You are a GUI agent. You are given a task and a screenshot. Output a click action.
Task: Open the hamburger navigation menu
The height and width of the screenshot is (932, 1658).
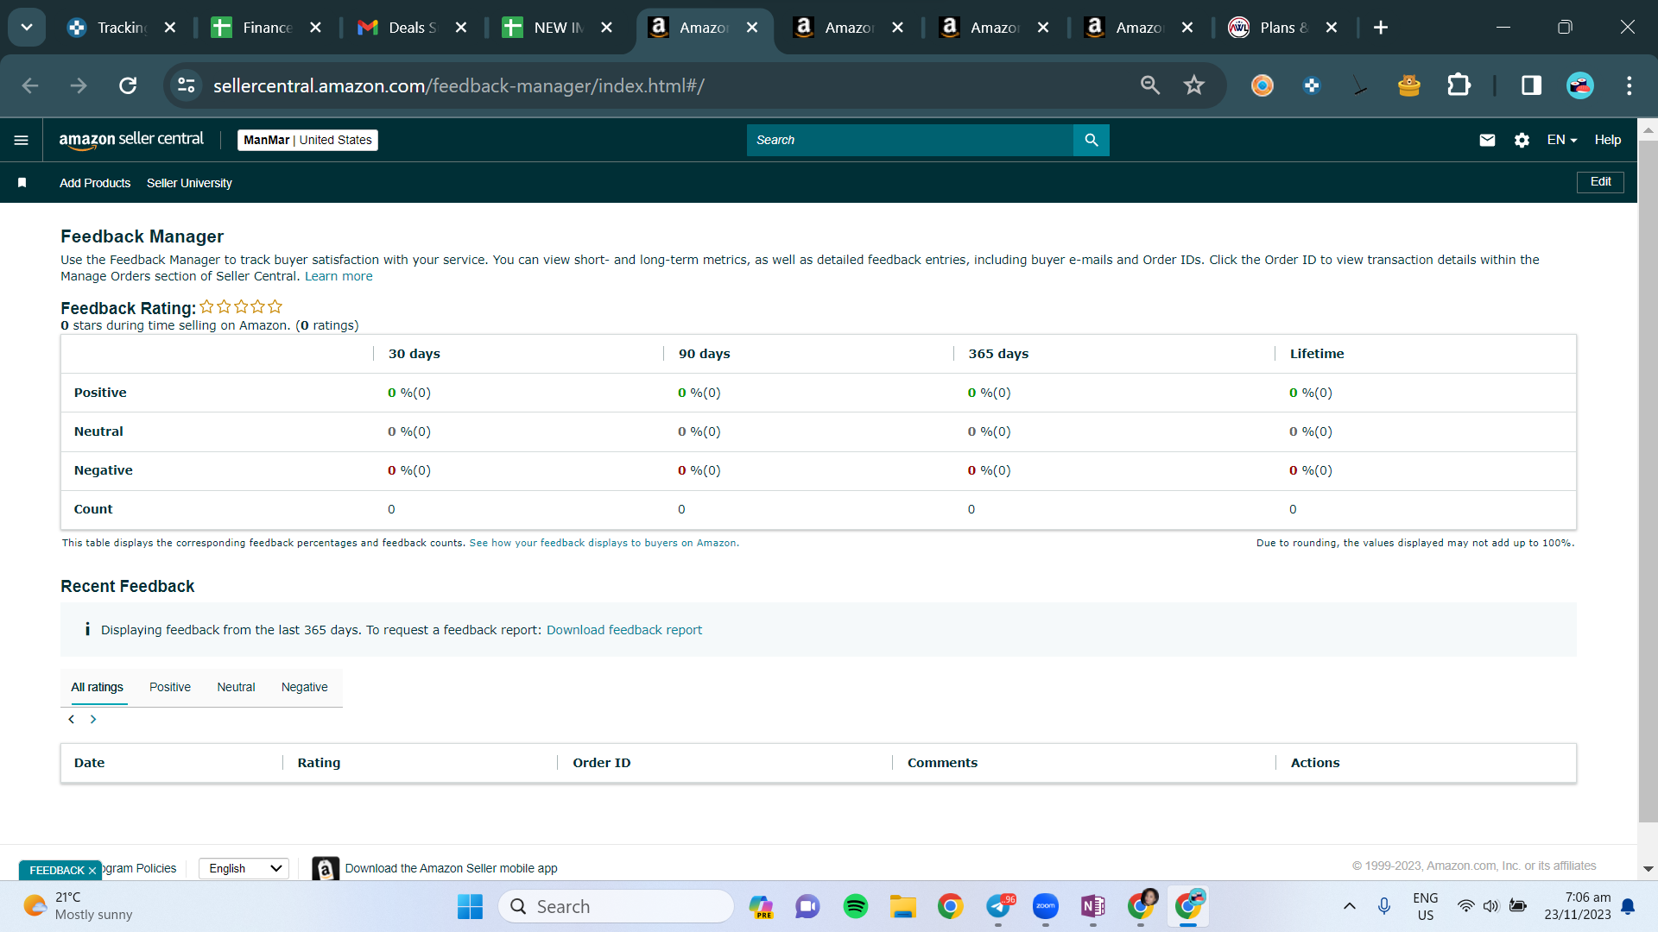(22, 140)
